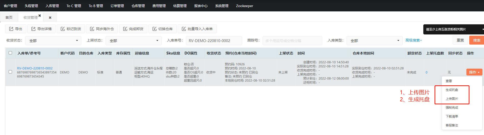This screenshot has width=484, height=135.
Task: Click the 请至少上传五张货柜相关图片 notification
Action: click(454, 29)
